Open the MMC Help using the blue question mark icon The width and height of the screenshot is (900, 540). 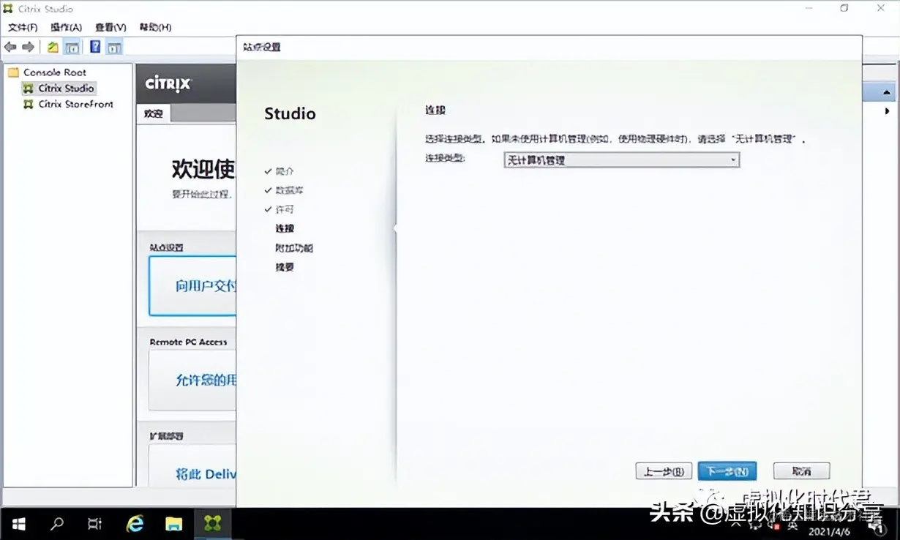[x=95, y=46]
